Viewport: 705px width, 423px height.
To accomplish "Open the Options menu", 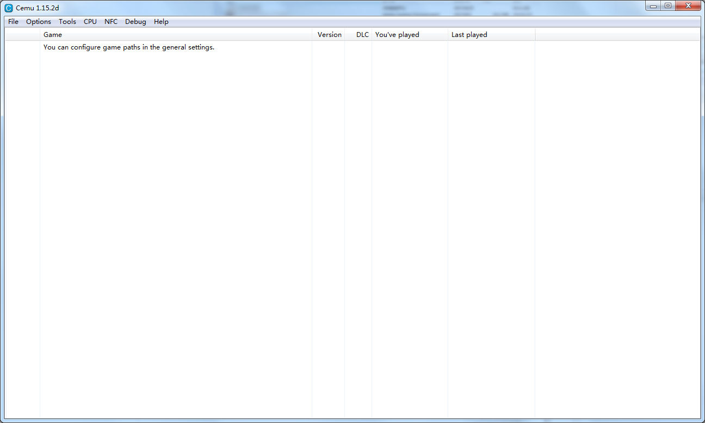I will pos(39,22).
